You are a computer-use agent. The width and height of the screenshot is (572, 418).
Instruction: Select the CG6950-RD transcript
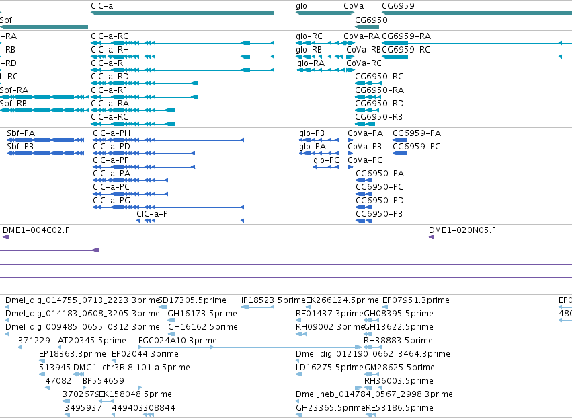click(x=367, y=110)
